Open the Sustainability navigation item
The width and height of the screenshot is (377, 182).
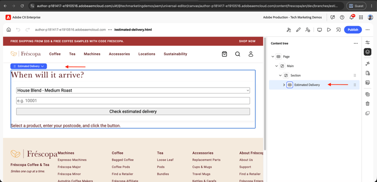pos(175,54)
